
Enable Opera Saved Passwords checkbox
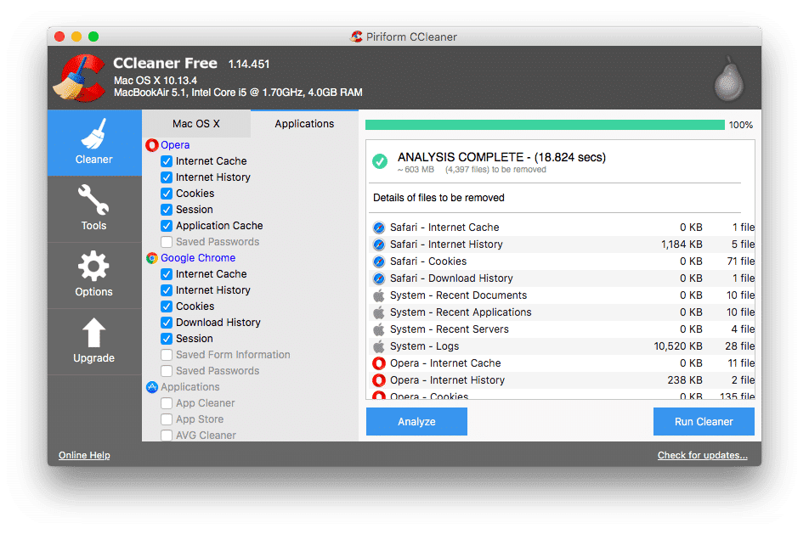pyautogui.click(x=167, y=242)
